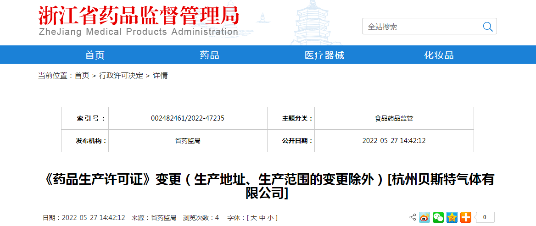536x226 pixels.
Task: Open 首页 in the navigation bar
Action: point(95,55)
